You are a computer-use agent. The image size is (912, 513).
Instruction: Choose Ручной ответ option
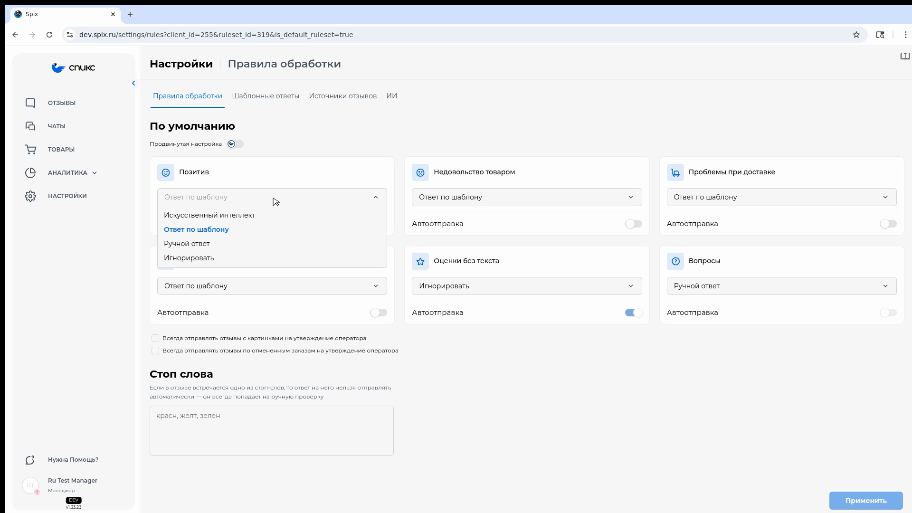tap(272, 244)
